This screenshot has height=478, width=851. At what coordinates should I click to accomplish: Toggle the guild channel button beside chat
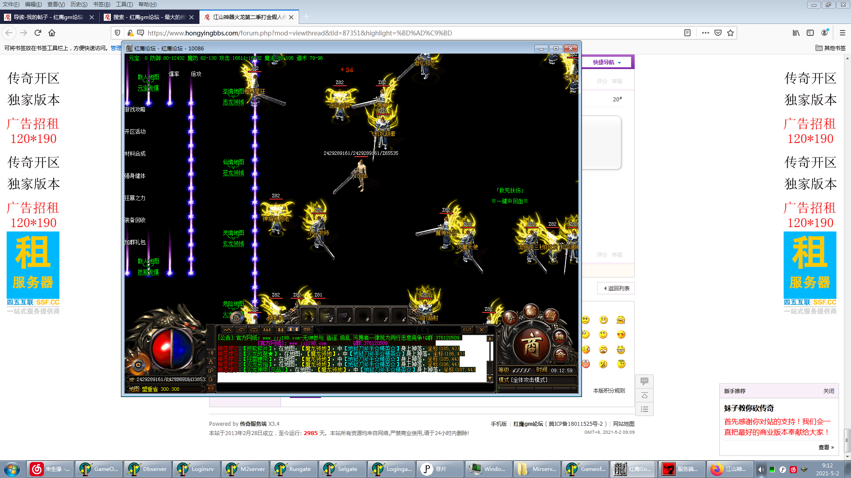(x=211, y=362)
